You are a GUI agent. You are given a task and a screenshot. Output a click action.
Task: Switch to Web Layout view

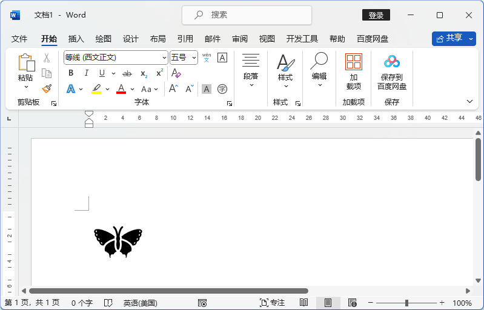coord(352,303)
